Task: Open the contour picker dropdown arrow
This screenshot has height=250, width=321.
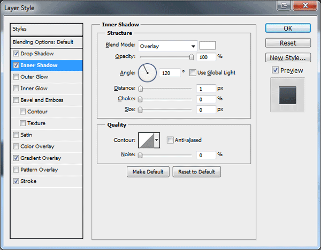Action: click(157, 140)
